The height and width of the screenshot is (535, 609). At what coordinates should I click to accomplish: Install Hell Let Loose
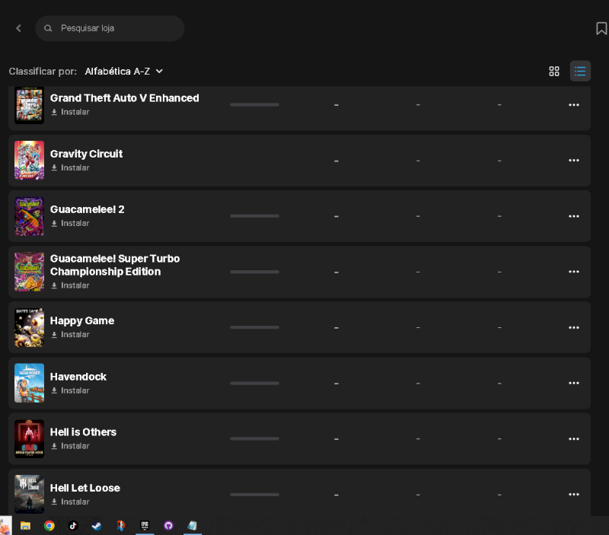click(x=70, y=502)
